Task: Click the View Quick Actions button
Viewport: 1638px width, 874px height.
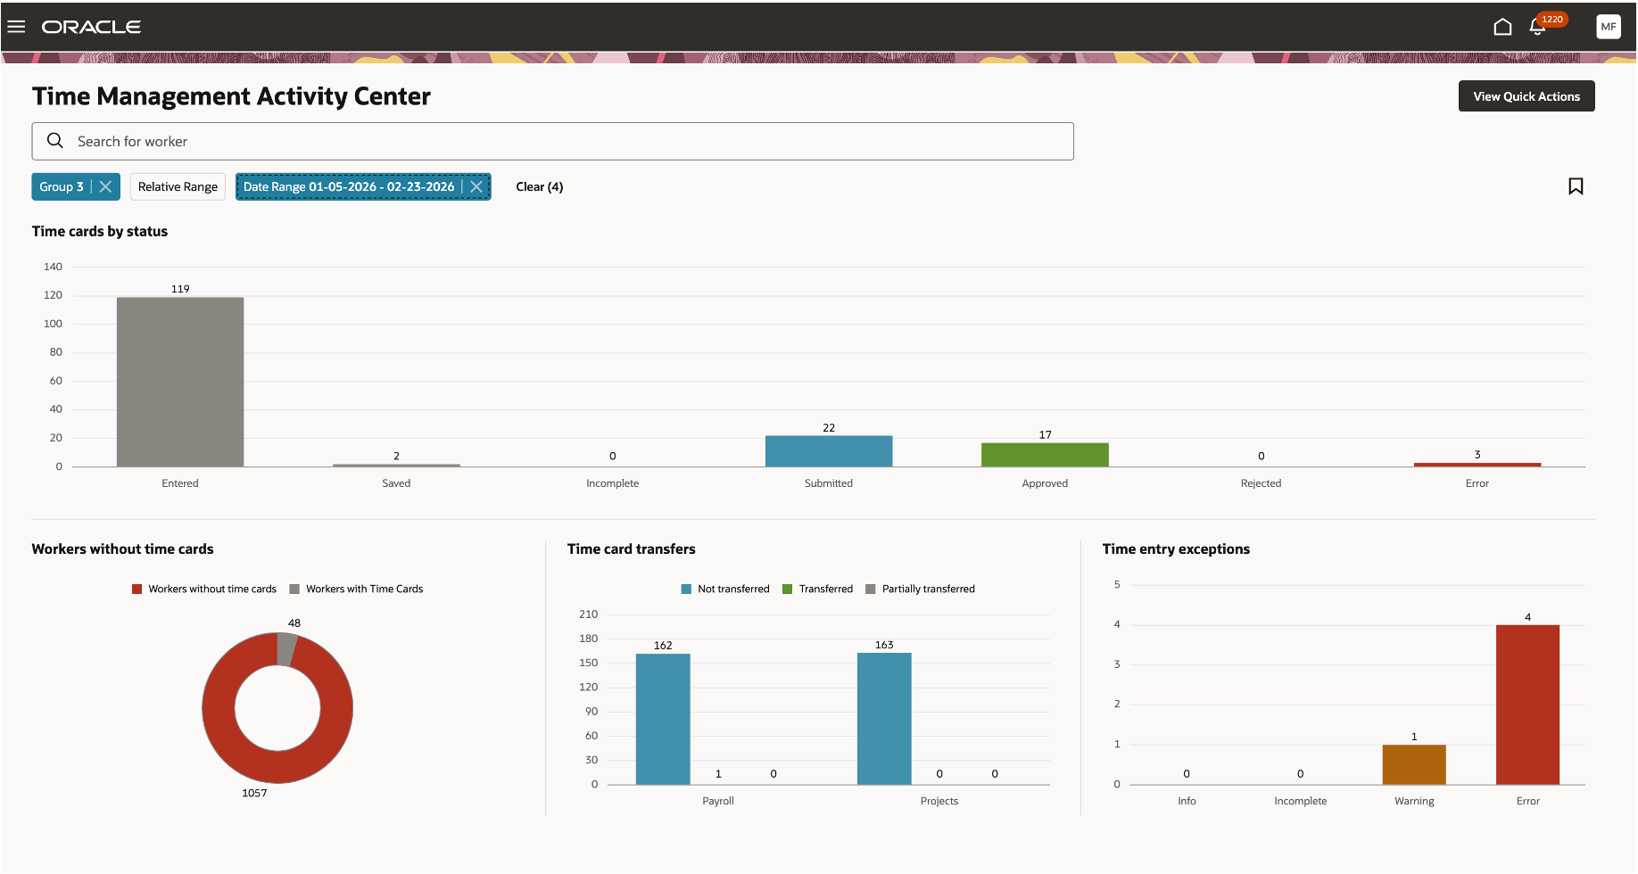Action: click(1526, 95)
